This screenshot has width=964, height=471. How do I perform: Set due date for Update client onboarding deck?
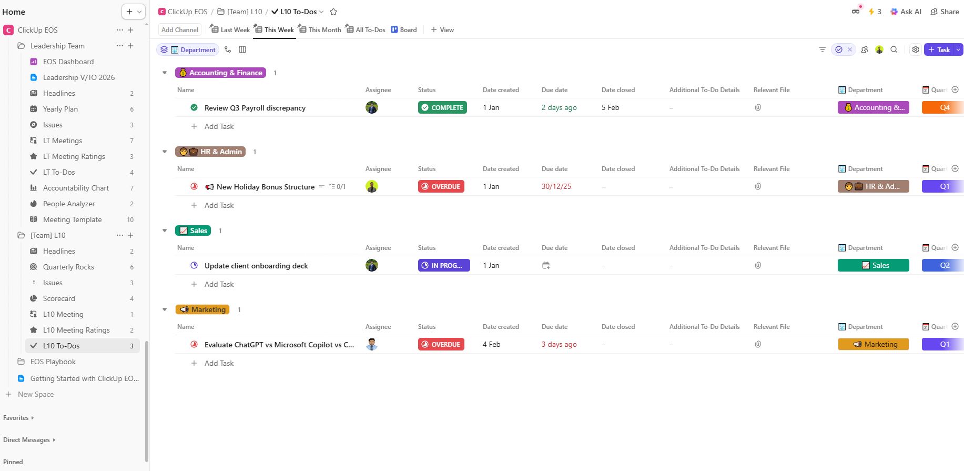point(546,266)
